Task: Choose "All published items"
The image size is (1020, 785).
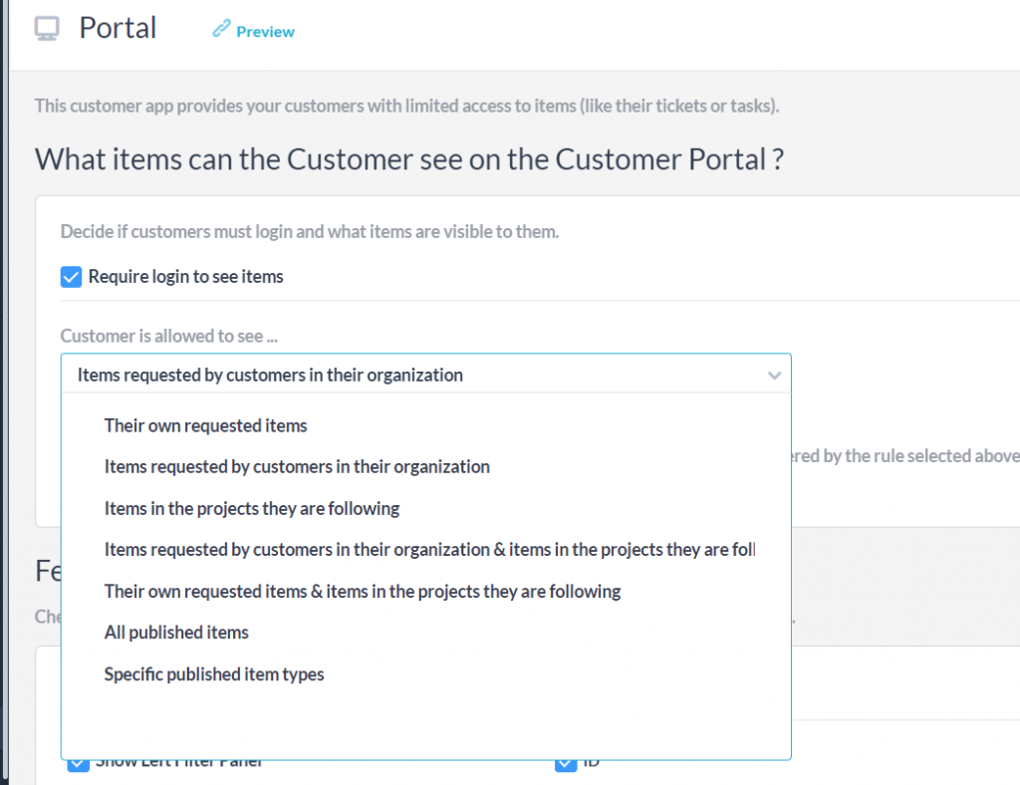Action: (176, 632)
